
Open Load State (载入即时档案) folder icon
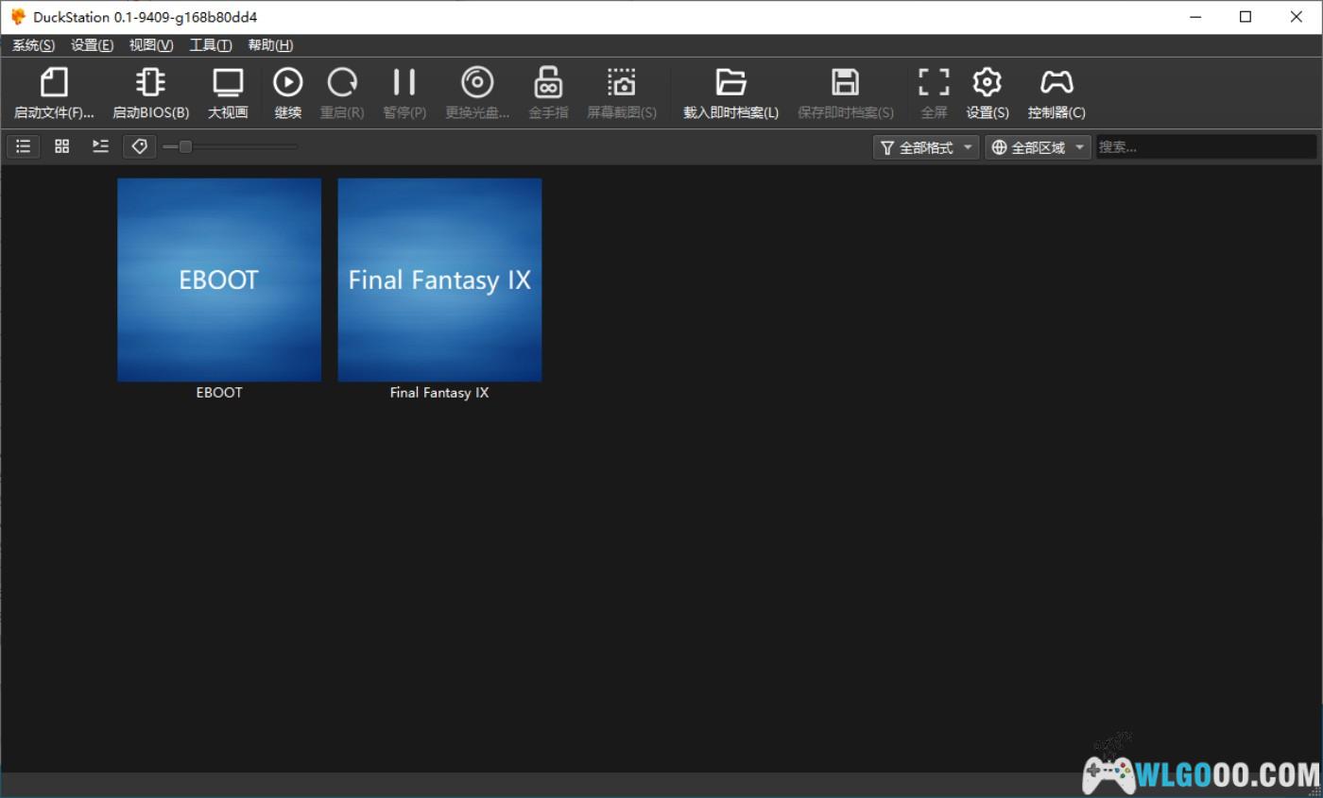[730, 83]
